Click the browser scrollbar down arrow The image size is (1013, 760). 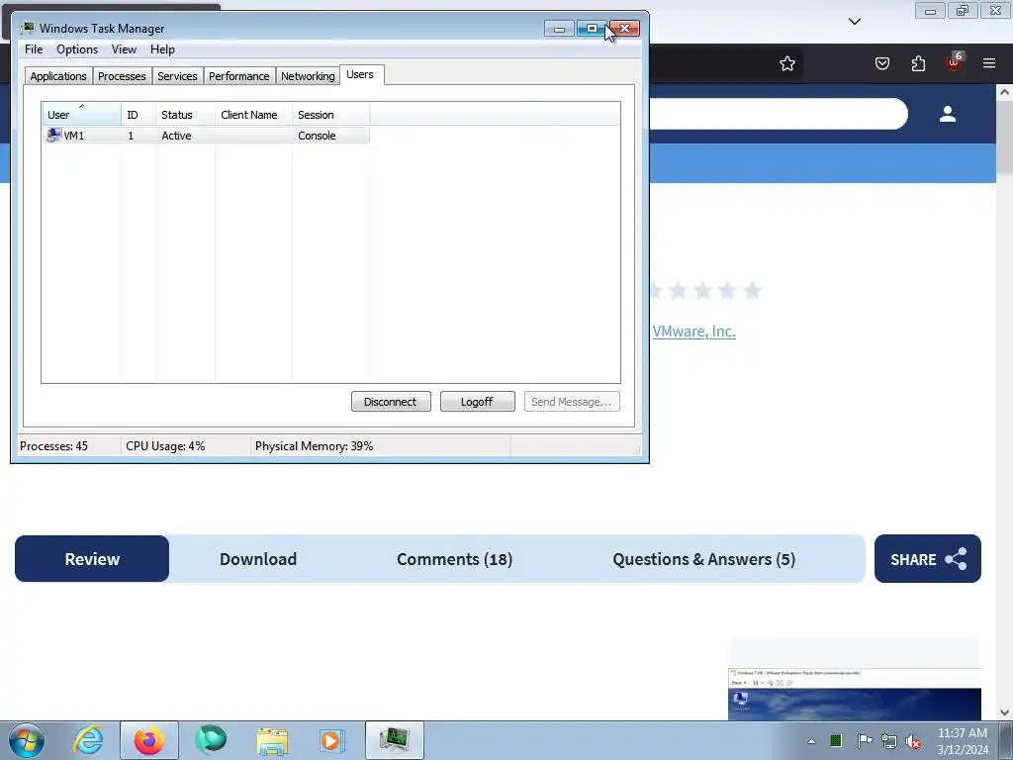tap(1005, 712)
